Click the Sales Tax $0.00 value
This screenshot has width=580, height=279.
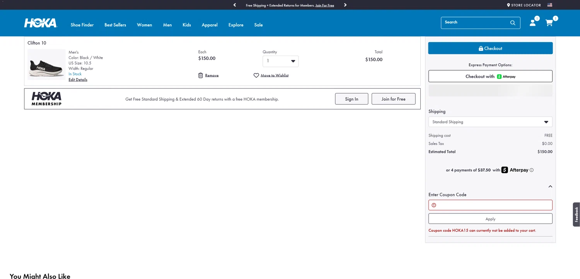[547, 144]
